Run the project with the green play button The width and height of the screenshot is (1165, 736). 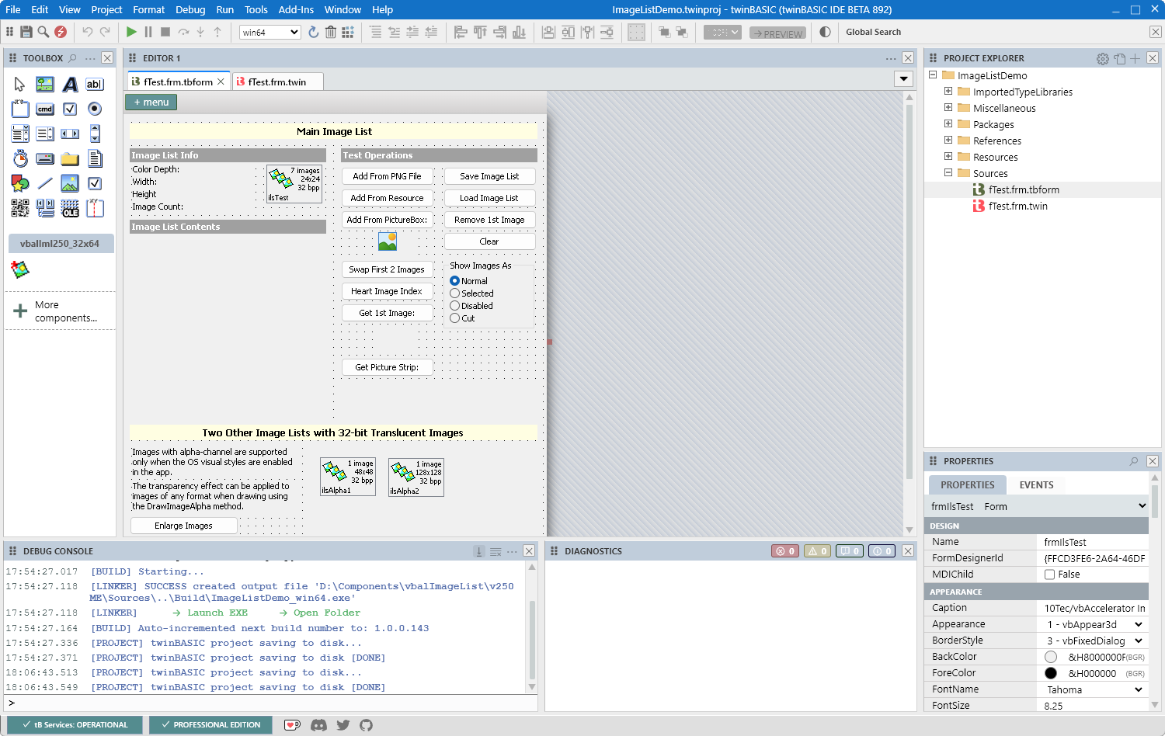131,32
